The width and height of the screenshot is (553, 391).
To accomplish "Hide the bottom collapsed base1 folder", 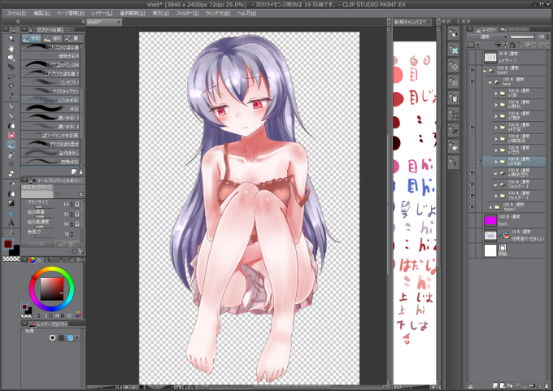I will point(472,207).
